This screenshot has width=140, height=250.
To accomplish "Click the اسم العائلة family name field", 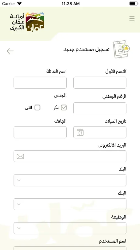I will tap(40, 83).
